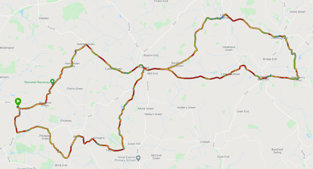Select the Widdington place label
Viewport: 313px width, 169px height.
coord(7,48)
